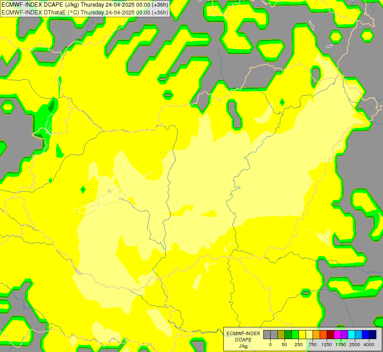
Task: Select the dark green legend swatch
Action: click(x=288, y=334)
